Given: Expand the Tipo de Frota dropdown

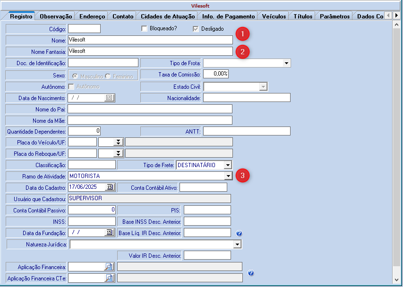Looking at the screenshot, I should tap(286, 63).
